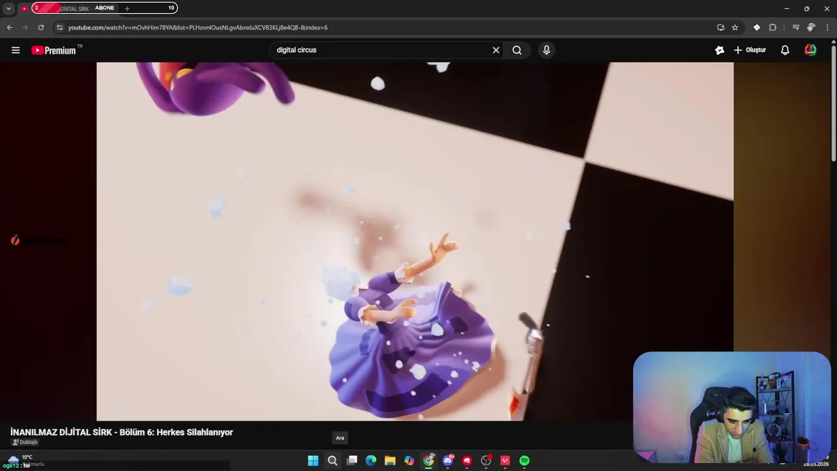This screenshot has height=471, width=837.
Task: Open a new tab with the plus button
Action: (127, 9)
